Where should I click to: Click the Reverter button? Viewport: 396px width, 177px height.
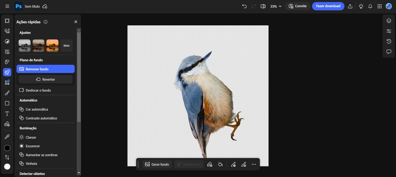(45, 79)
